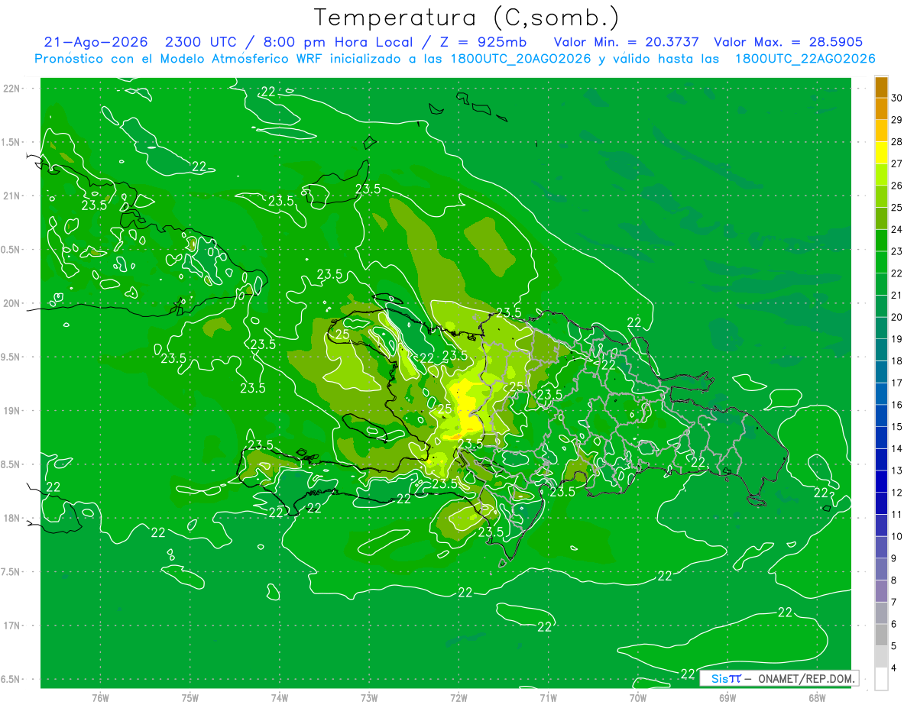Click the blue swatch between legend values 14 and 15
Screen dimensions: 917x708
(x=881, y=438)
